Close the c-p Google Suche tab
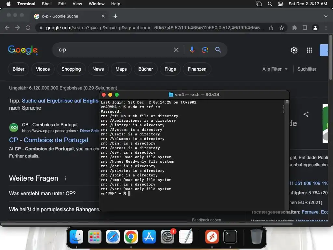This screenshot has height=250, width=333. pyautogui.click(x=103, y=16)
